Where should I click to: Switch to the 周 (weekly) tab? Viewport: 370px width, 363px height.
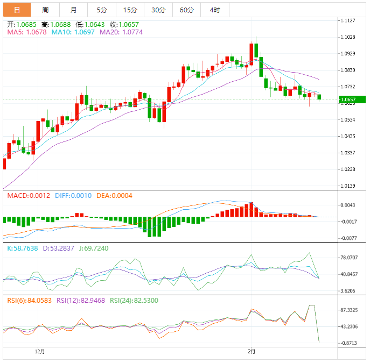tap(45, 10)
